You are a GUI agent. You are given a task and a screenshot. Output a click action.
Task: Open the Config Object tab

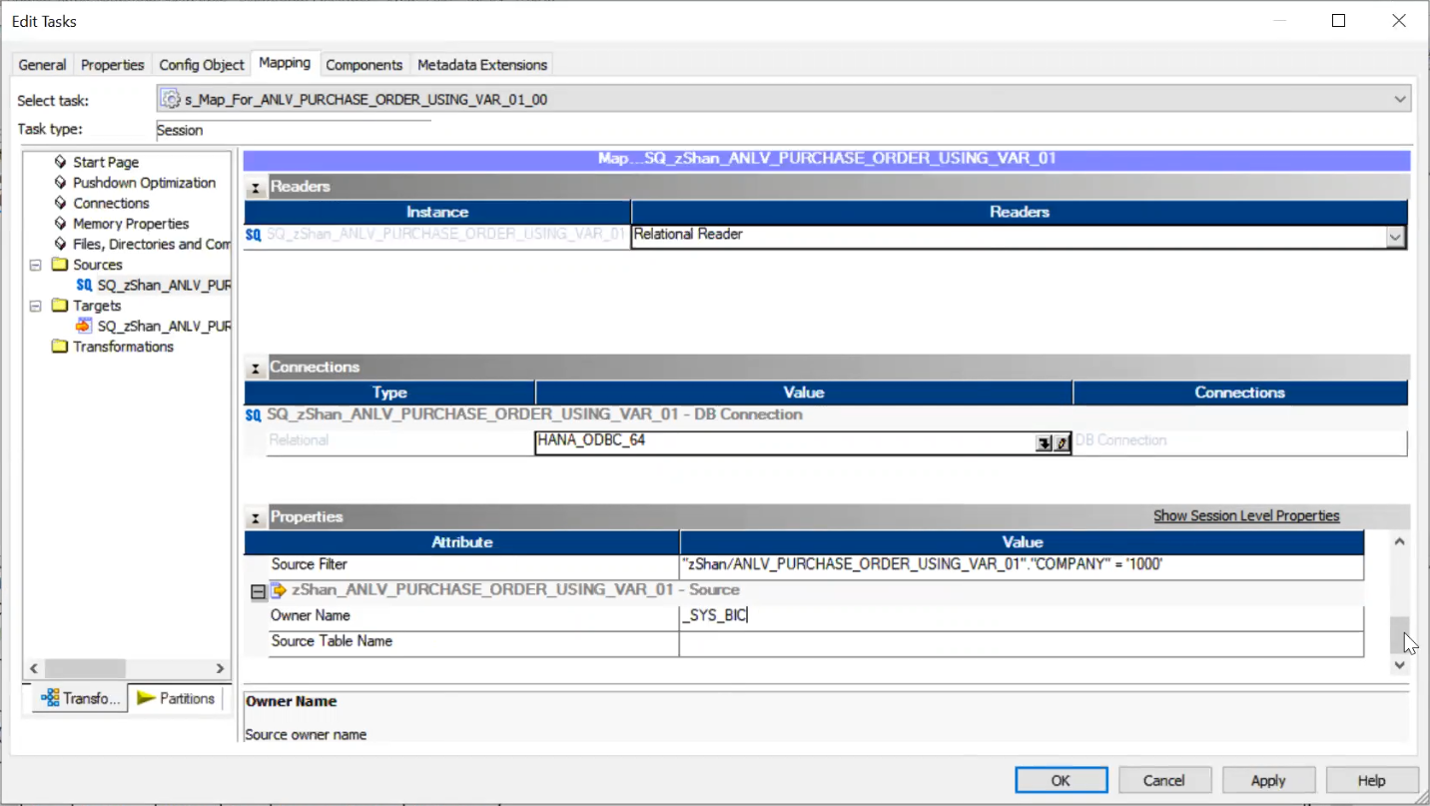pyautogui.click(x=202, y=65)
